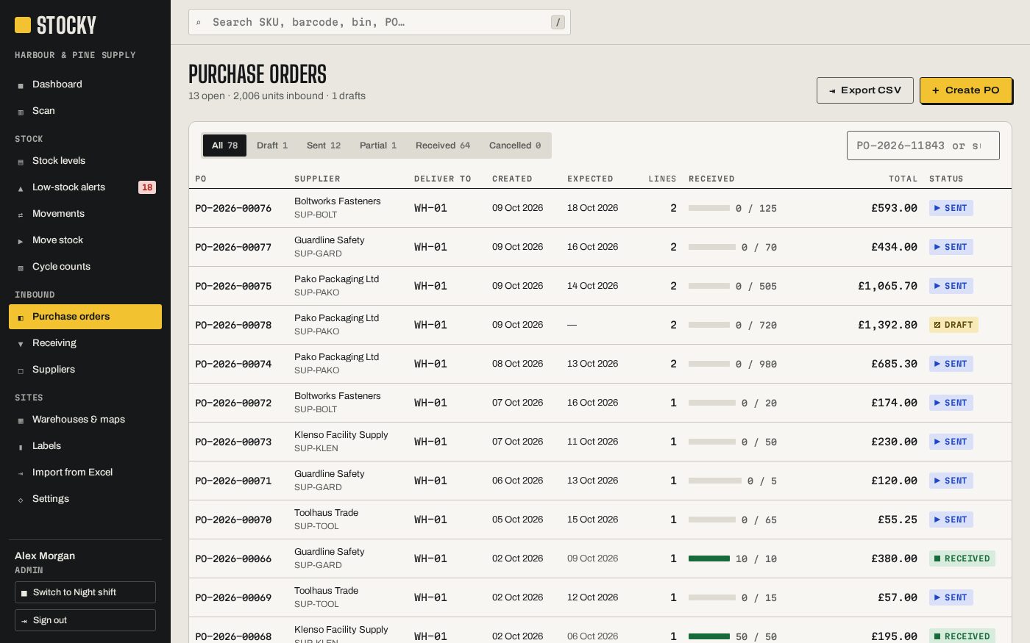Create a new PO
1030x643 pixels.
coord(966,90)
